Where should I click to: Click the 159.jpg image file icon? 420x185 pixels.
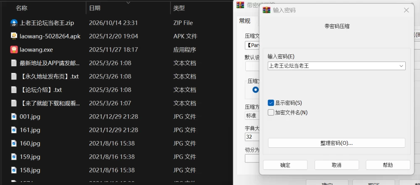(14, 157)
